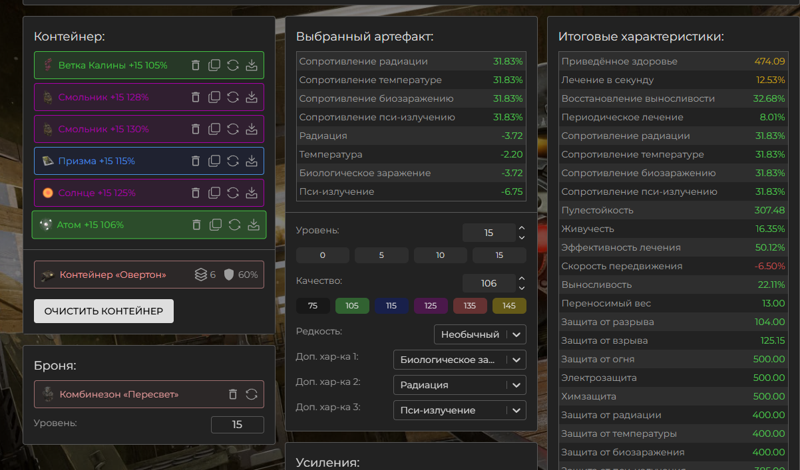Focus the artifact Уровень field showing 15
This screenshot has width=800, height=470.
(x=489, y=233)
